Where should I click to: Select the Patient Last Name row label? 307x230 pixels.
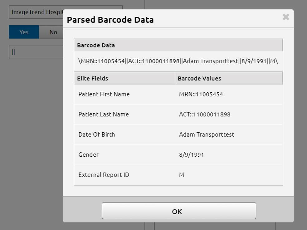point(104,114)
